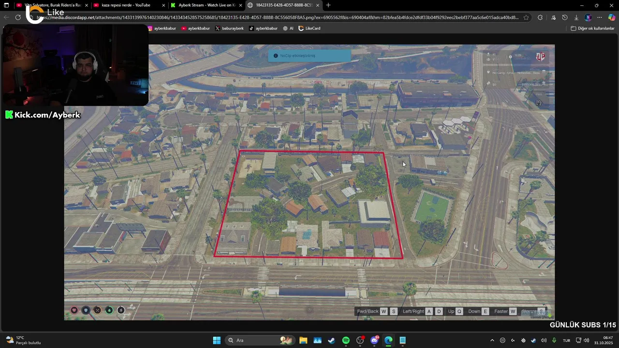Image resolution: width=619 pixels, height=348 pixels.
Task: Click the GÜNLÜK SUBS 1/15 counter
Action: click(583, 325)
